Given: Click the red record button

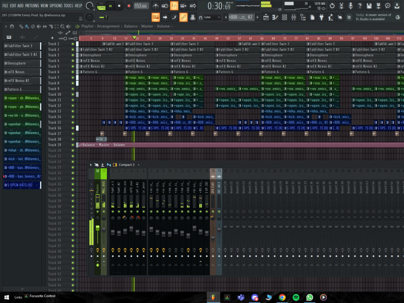Looking at the screenshot, I should pos(129,6).
